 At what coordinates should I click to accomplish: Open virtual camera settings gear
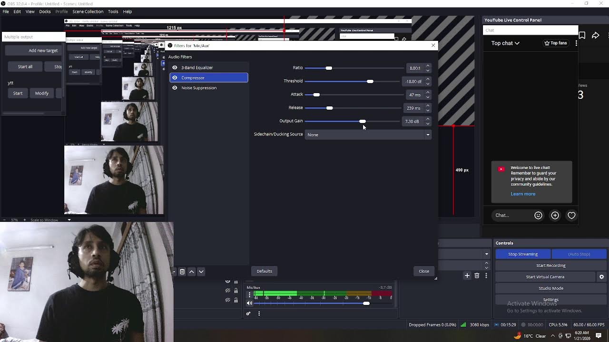[x=601, y=277]
